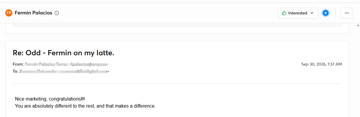Click the From: label in email header
The height and width of the screenshot is (117, 360).
click(x=18, y=64)
